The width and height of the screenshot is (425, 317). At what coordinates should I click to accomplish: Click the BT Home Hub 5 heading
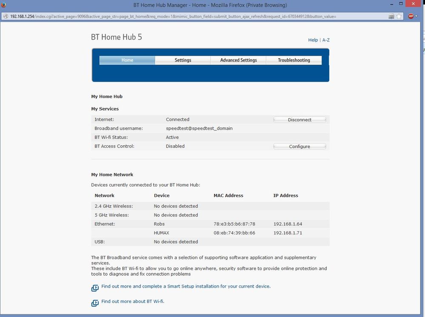point(117,37)
